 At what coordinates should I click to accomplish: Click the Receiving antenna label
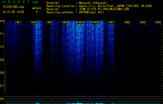pos(60,12)
